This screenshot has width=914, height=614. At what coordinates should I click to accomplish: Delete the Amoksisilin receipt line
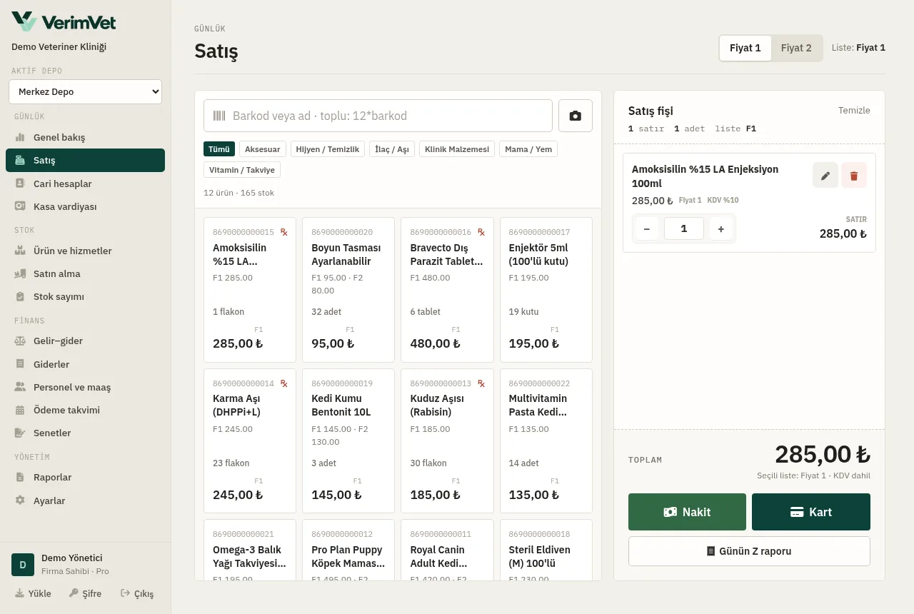pos(854,176)
